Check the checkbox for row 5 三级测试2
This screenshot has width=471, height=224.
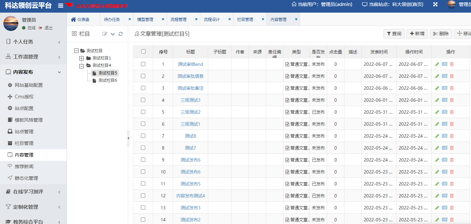143,112
